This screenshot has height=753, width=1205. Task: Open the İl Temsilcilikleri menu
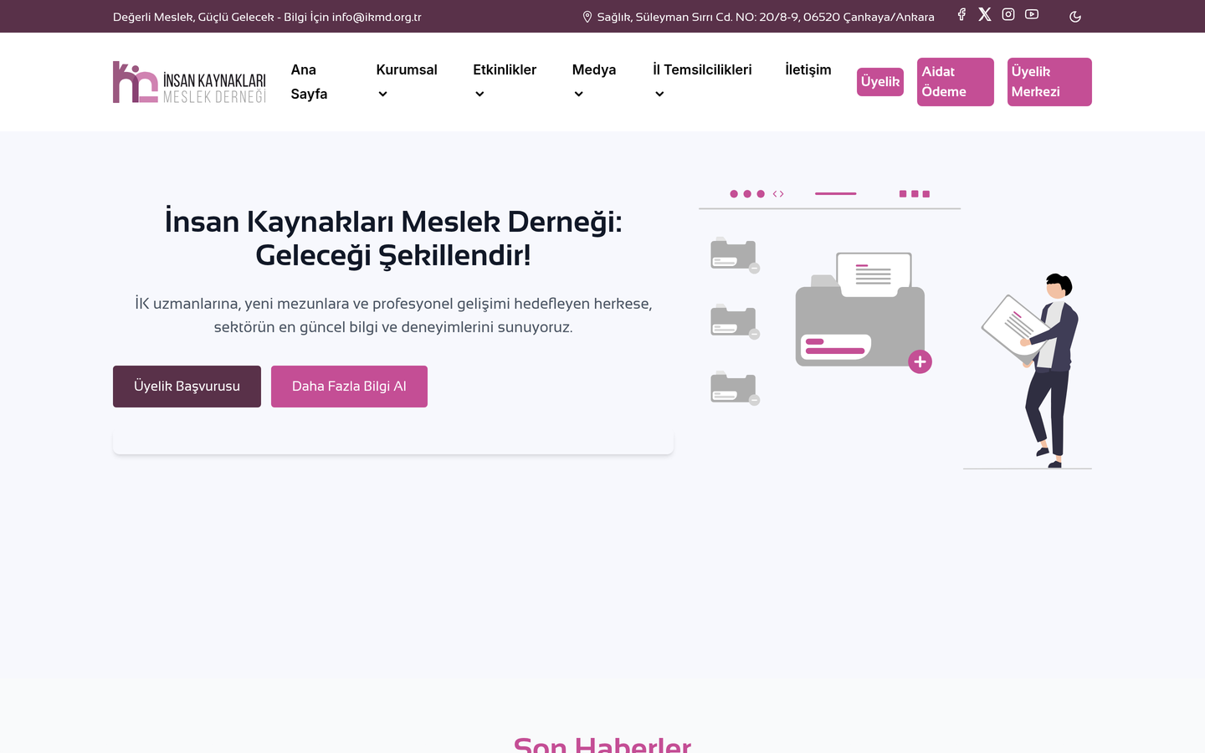[x=702, y=70]
